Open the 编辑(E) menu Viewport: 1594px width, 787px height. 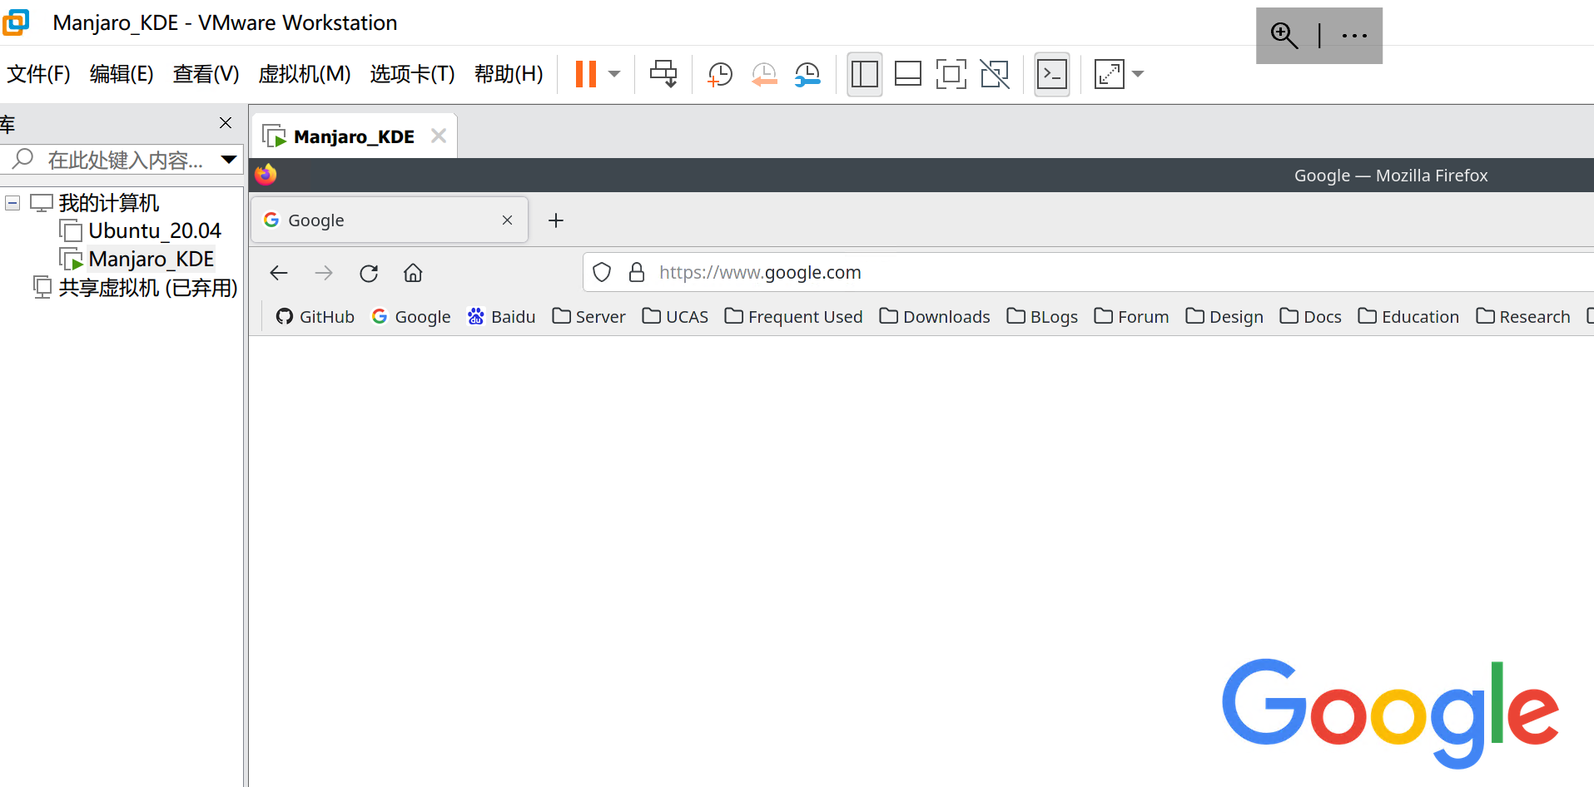coord(122,74)
